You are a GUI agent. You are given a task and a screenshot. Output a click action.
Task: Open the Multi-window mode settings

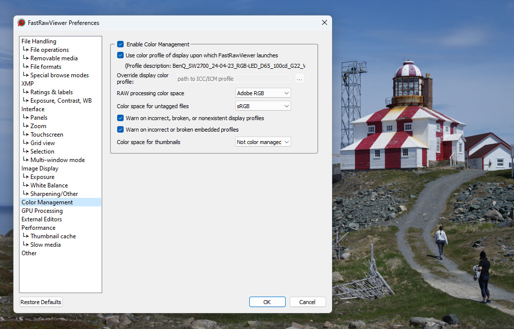57,160
